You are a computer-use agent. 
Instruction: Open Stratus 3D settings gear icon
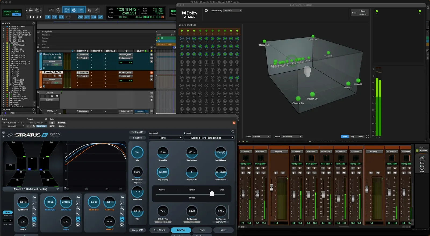pyautogui.click(x=3, y=133)
